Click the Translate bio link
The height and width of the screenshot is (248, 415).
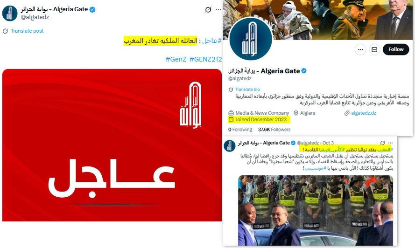(247, 90)
